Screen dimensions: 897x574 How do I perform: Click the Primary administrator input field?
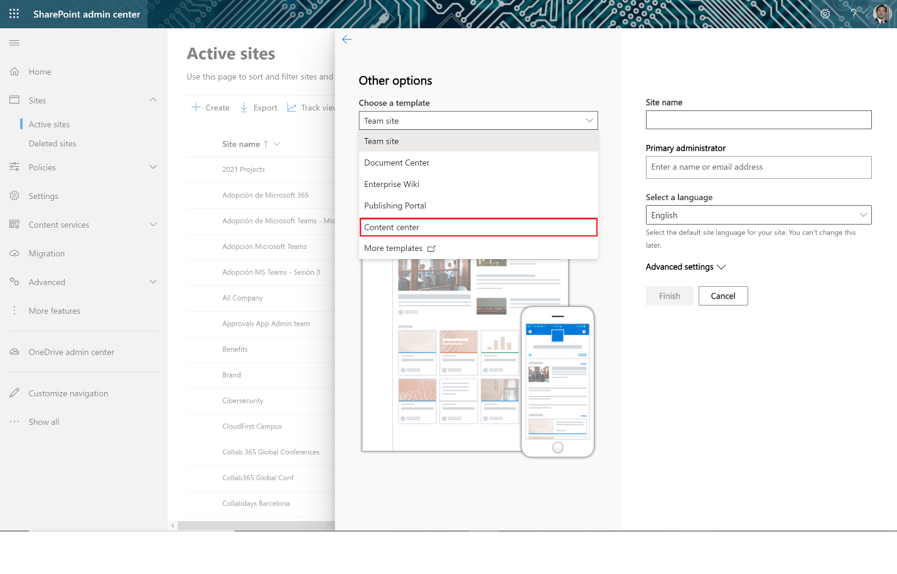(x=758, y=167)
